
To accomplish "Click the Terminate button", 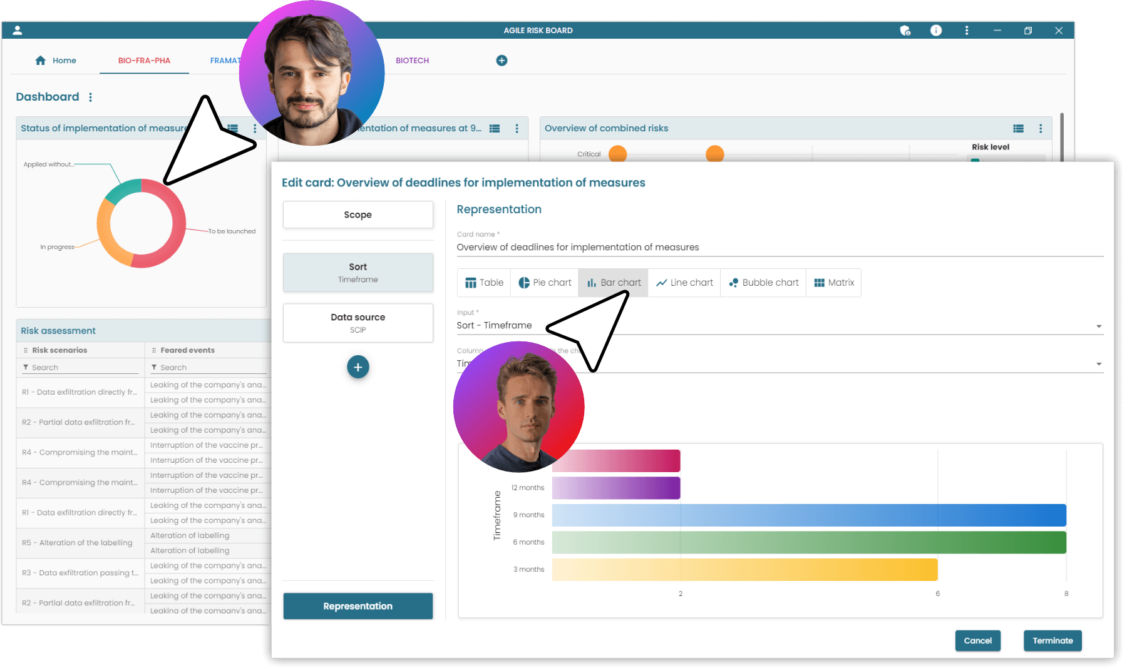I will coord(1052,640).
